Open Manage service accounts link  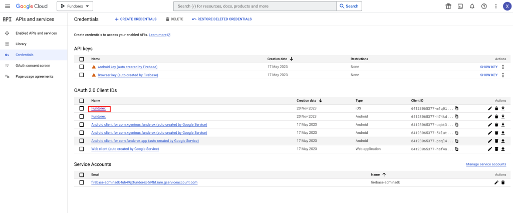(x=486, y=164)
